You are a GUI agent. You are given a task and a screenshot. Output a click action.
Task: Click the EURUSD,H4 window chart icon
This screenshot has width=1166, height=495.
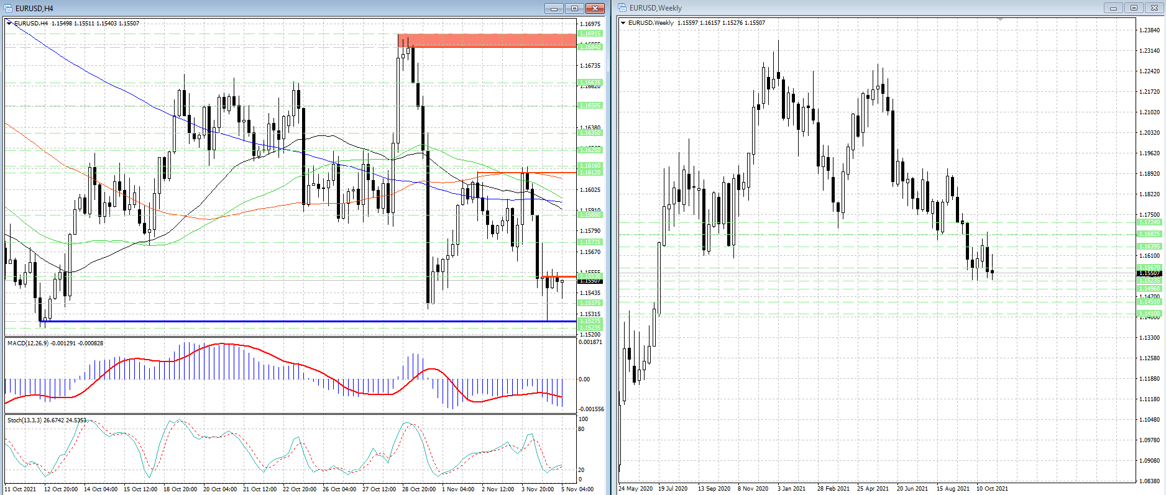9,8
